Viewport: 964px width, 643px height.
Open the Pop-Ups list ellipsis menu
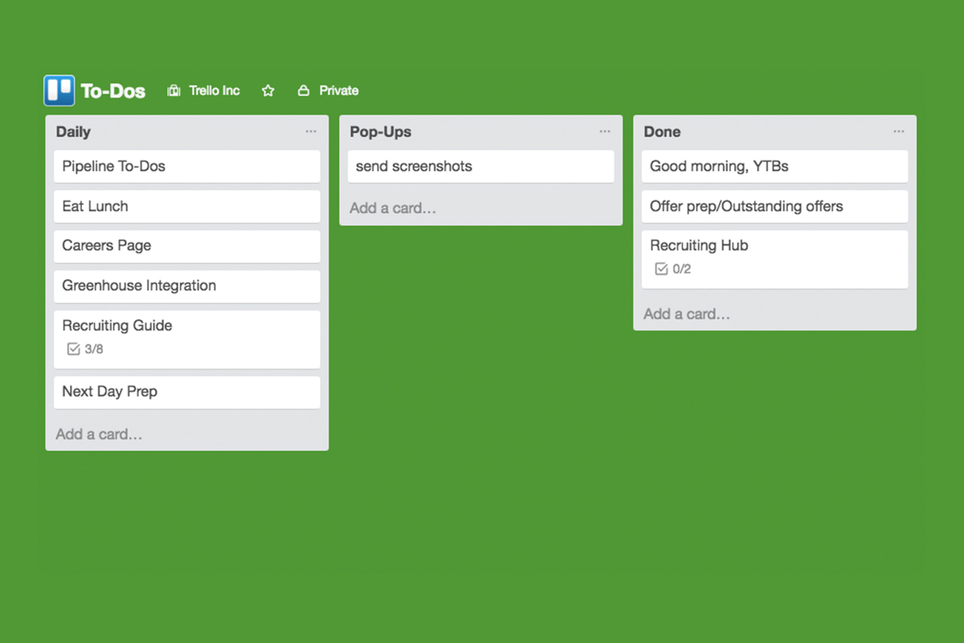pos(605,132)
